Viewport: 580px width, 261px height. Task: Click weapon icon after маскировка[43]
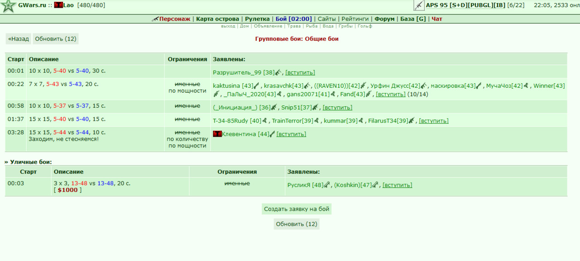[x=478, y=86]
